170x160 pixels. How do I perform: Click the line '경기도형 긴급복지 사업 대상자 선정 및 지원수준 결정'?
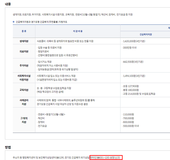click(62, 104)
